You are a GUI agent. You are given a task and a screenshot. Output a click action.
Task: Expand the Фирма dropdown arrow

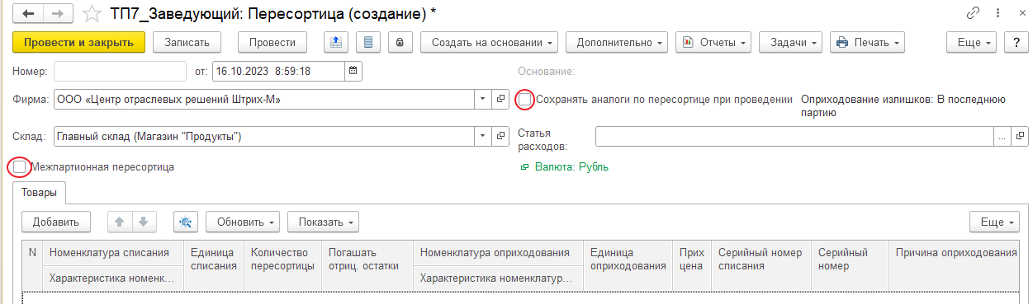[484, 100]
